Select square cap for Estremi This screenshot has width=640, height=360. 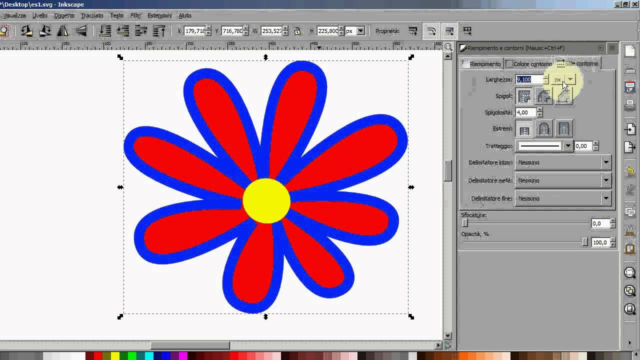563,129
